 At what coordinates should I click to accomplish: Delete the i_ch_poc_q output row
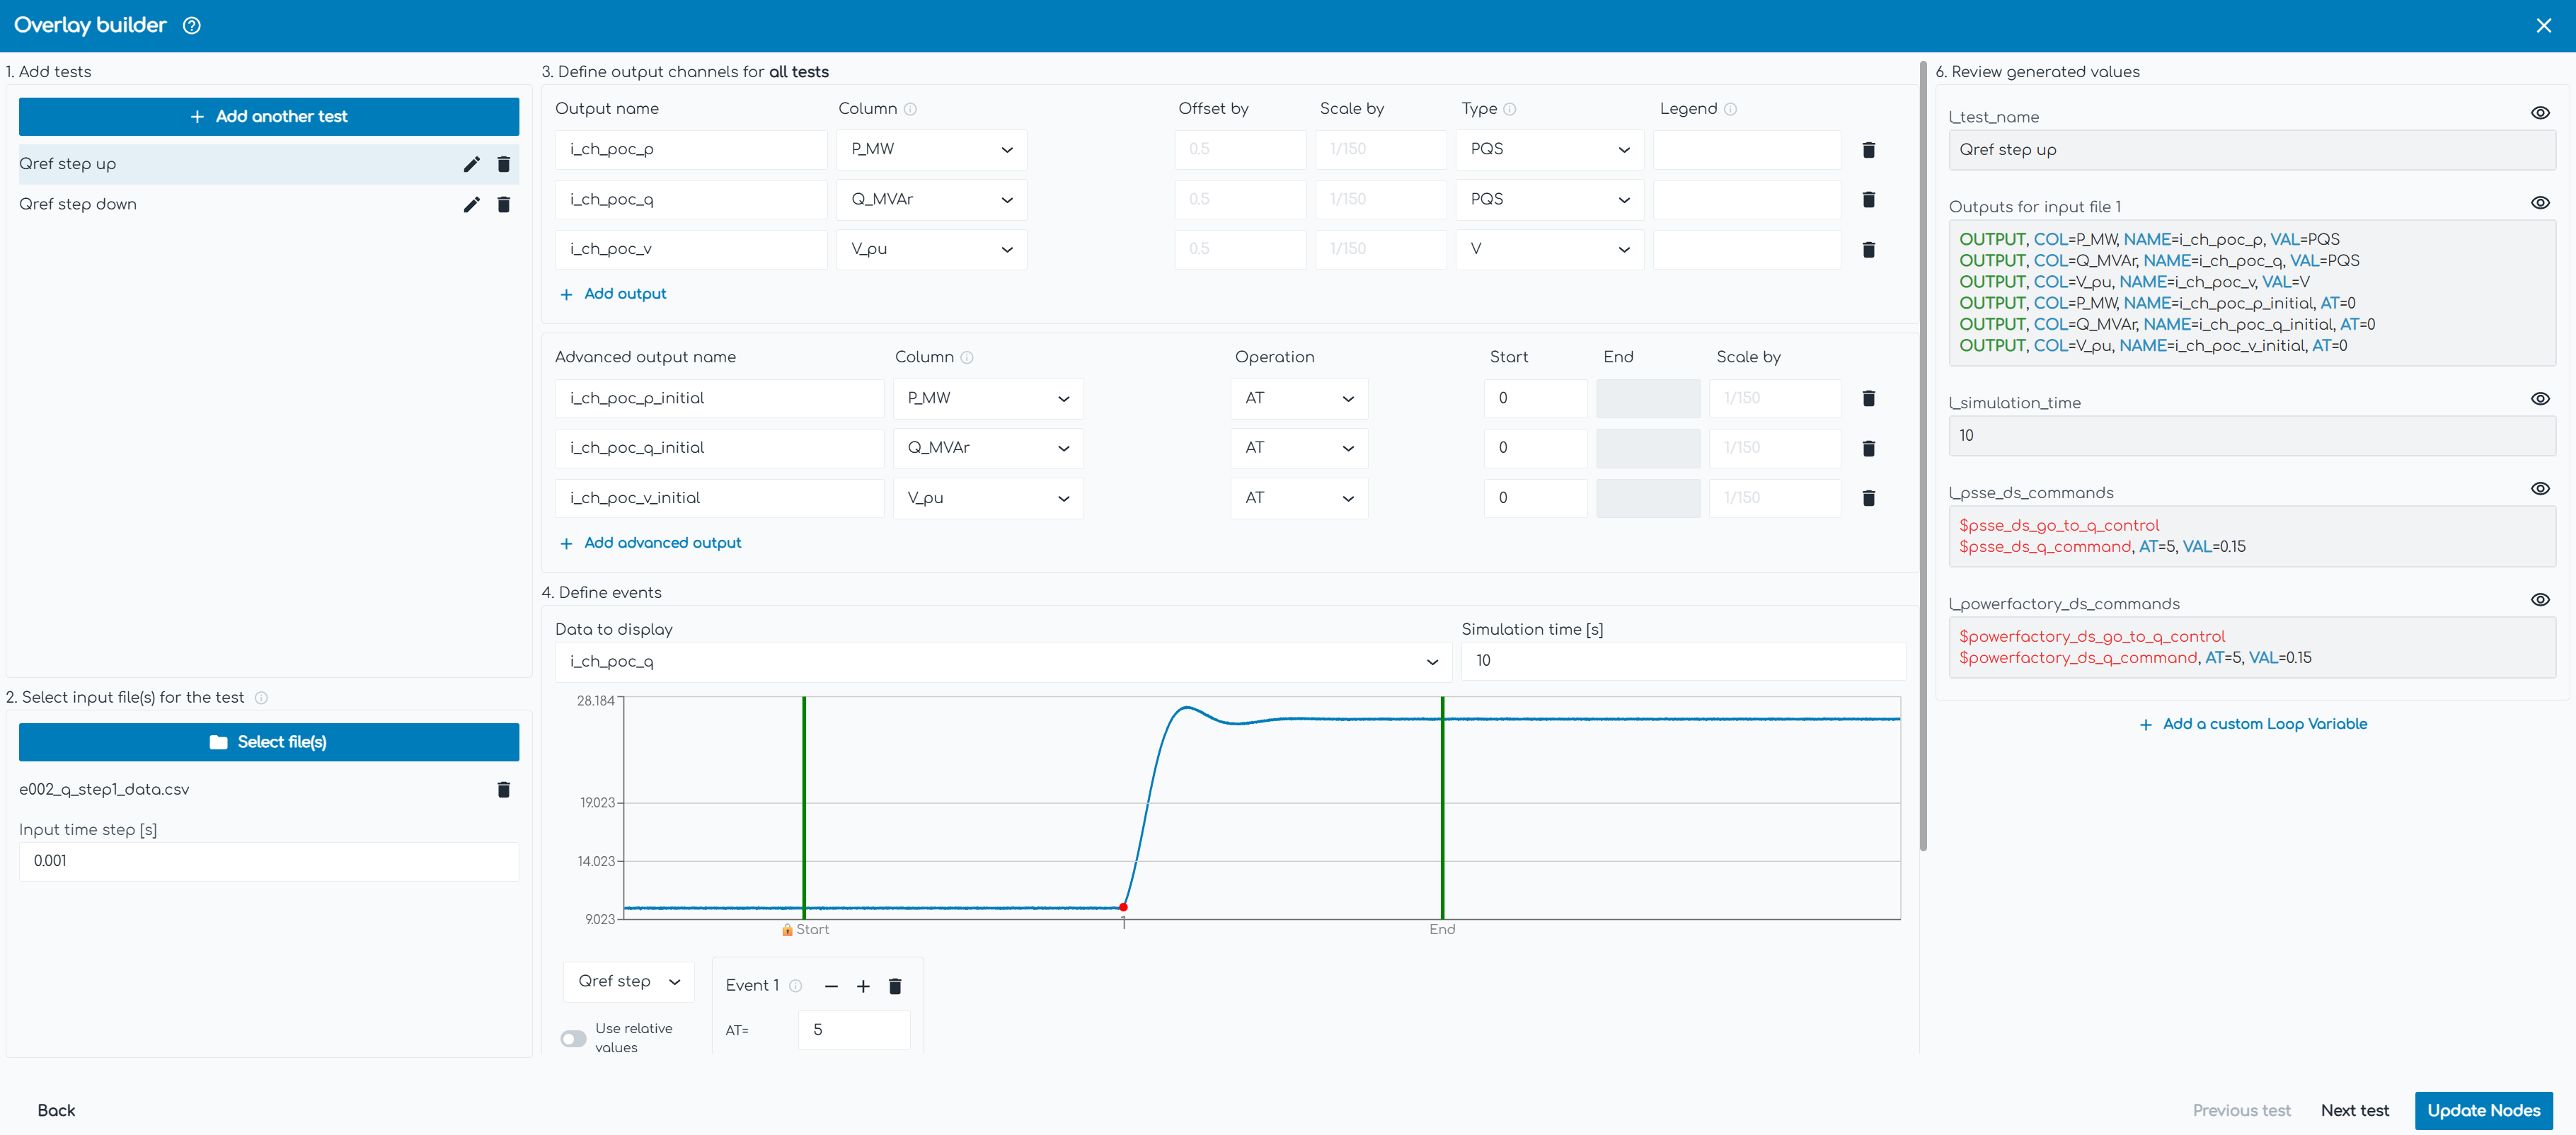coord(1868,200)
